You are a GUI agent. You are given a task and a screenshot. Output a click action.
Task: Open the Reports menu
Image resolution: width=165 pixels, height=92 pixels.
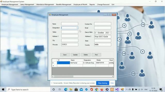pyautogui.click(x=92, y=5)
